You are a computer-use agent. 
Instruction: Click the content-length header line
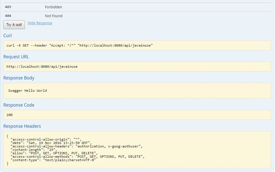[34, 150]
